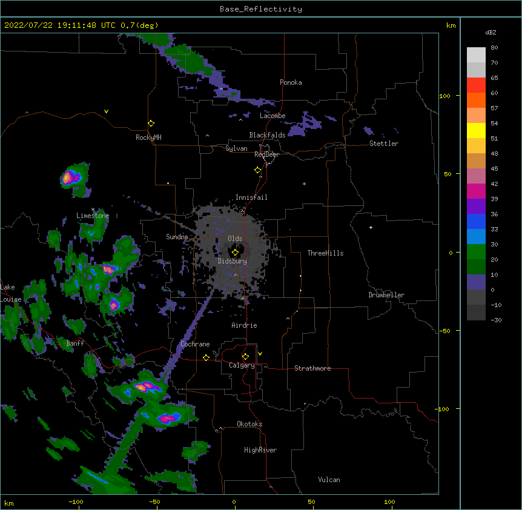Select the radar site diamond between Olds and Didsbury
The height and width of the screenshot is (510, 522).
pos(235,253)
